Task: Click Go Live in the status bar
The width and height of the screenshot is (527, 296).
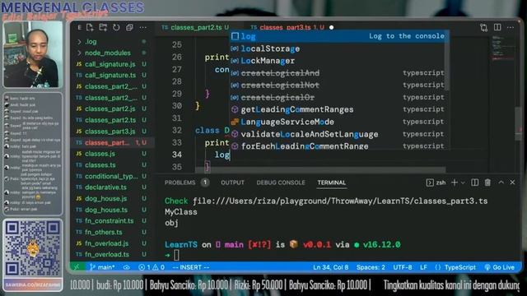Action: (x=500, y=267)
